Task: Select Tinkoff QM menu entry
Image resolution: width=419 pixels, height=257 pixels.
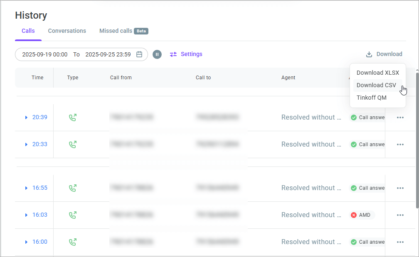Action: tap(371, 98)
